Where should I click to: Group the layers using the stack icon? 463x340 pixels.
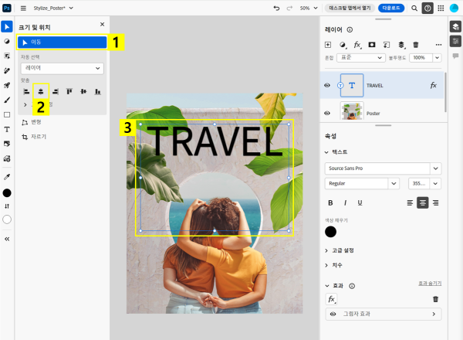point(401,45)
